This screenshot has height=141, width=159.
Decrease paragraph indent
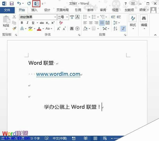pyautogui.click(x=113, y=17)
